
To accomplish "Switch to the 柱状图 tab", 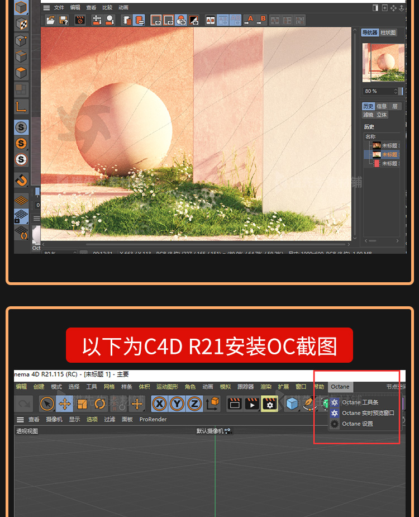I will [388, 32].
